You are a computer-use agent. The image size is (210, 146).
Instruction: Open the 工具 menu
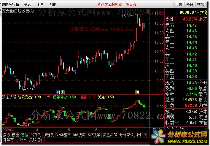(40, 4)
